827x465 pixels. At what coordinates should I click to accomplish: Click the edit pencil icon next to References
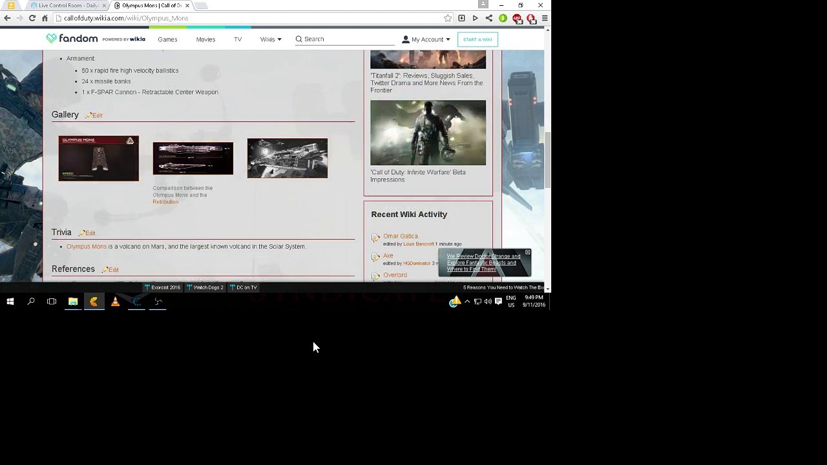(x=105, y=269)
